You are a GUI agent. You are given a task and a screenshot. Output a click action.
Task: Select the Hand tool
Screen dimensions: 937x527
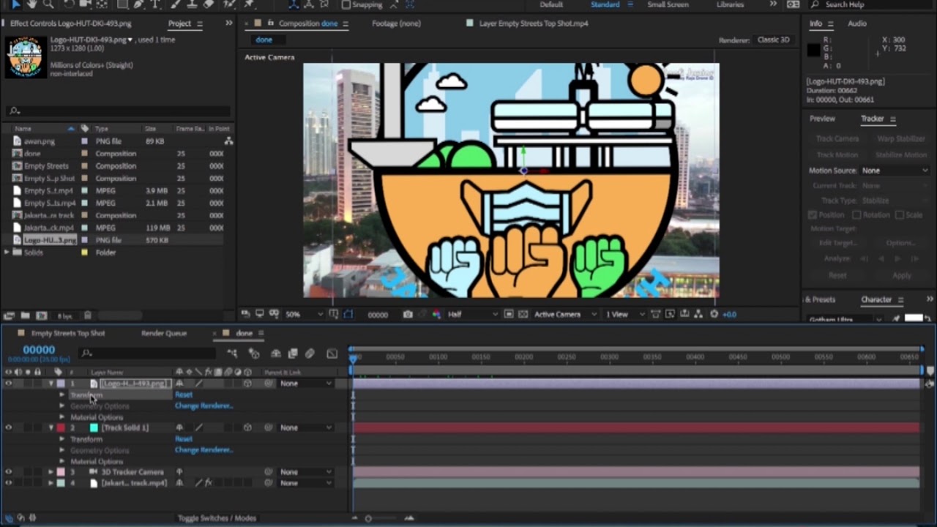point(32,4)
